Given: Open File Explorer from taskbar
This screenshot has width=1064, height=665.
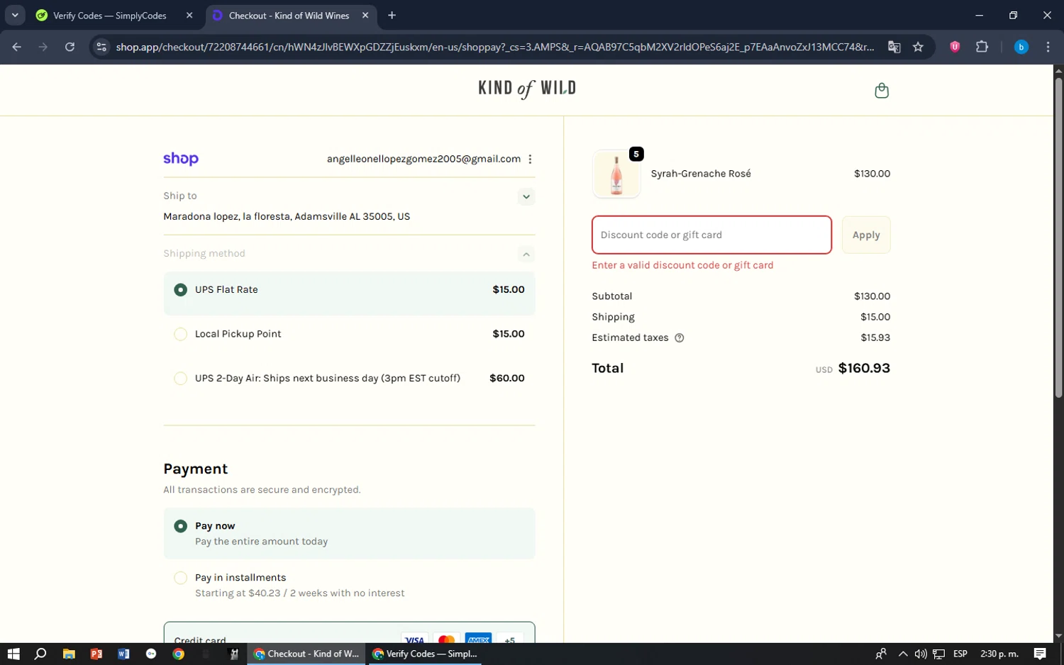Looking at the screenshot, I should coord(69,654).
